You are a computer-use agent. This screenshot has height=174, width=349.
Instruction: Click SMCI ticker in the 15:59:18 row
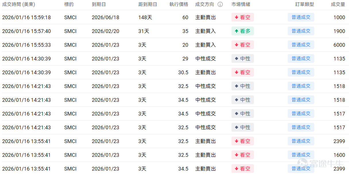[70, 17]
